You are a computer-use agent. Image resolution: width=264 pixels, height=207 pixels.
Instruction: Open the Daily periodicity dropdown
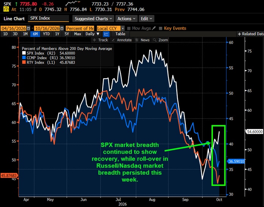pos(93,34)
